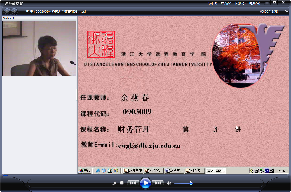Screen dimensions: 291x192
Task: Click the Internet Explorer quick launch icon
Action: pos(98,171)
